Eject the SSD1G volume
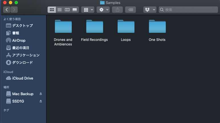Viewport: 220px width, 123px height. (x=41, y=101)
